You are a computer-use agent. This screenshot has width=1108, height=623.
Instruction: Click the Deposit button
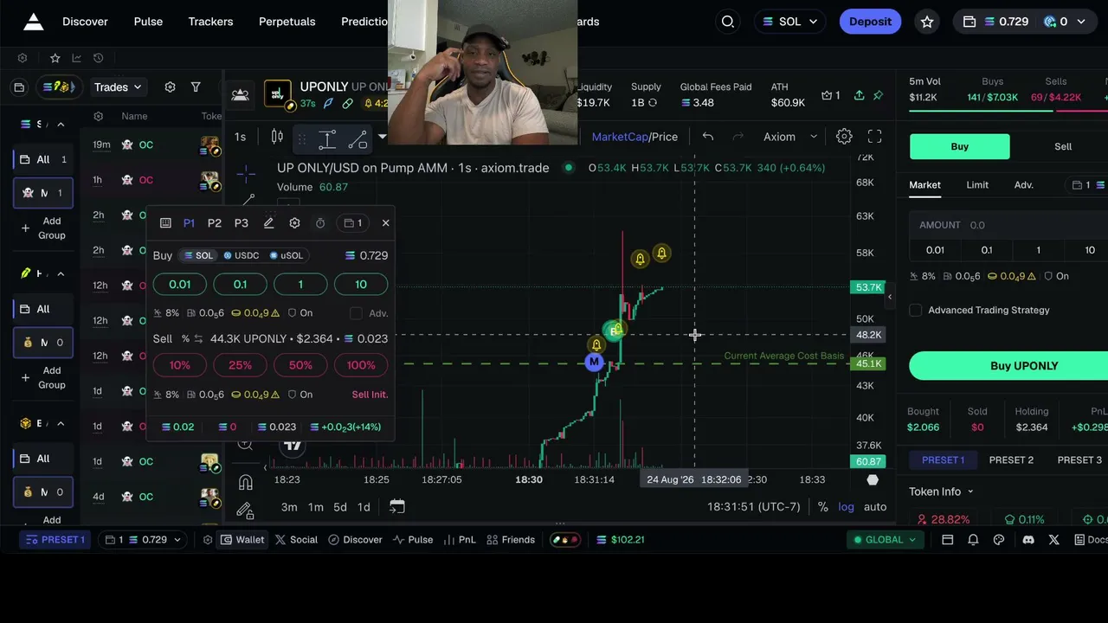pos(870,22)
